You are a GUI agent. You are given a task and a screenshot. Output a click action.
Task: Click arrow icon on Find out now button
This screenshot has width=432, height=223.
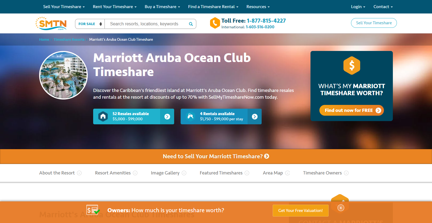point(378,110)
